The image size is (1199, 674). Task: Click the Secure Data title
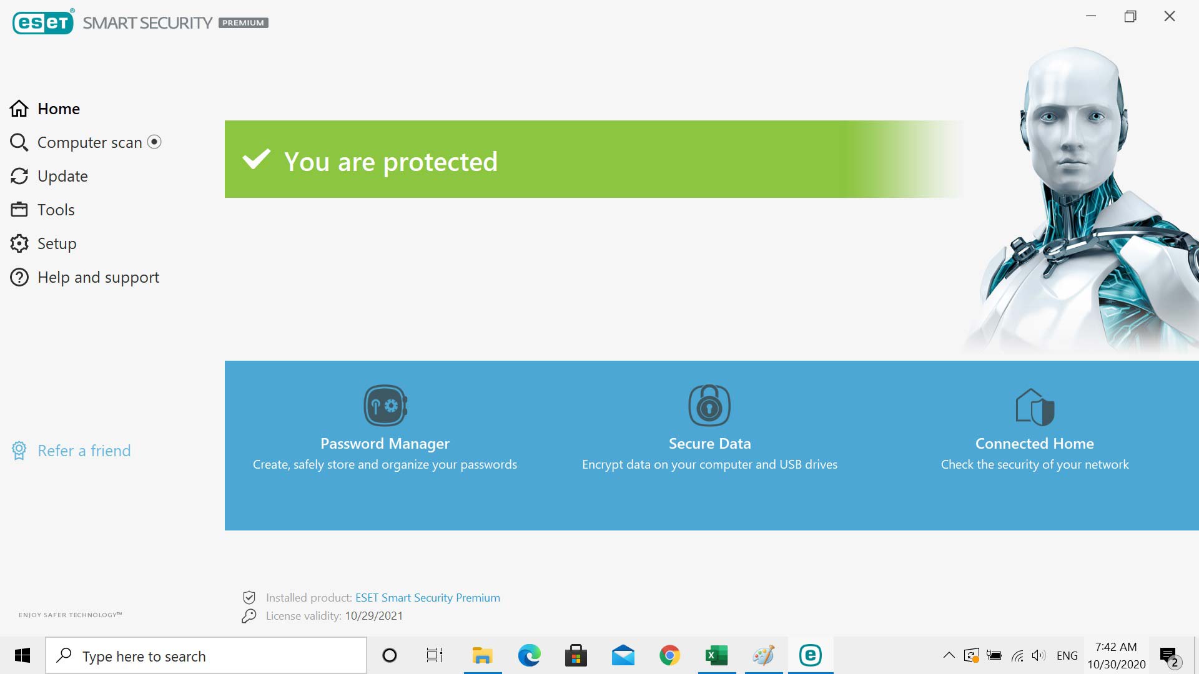709,444
